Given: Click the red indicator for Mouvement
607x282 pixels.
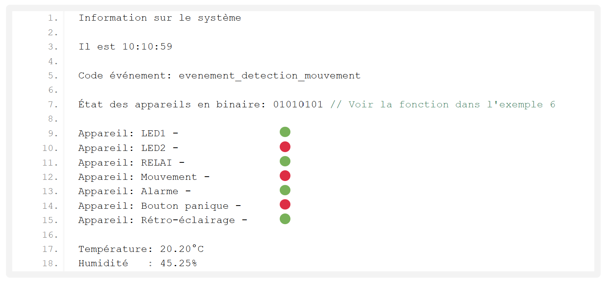Looking at the screenshot, I should tap(285, 176).
